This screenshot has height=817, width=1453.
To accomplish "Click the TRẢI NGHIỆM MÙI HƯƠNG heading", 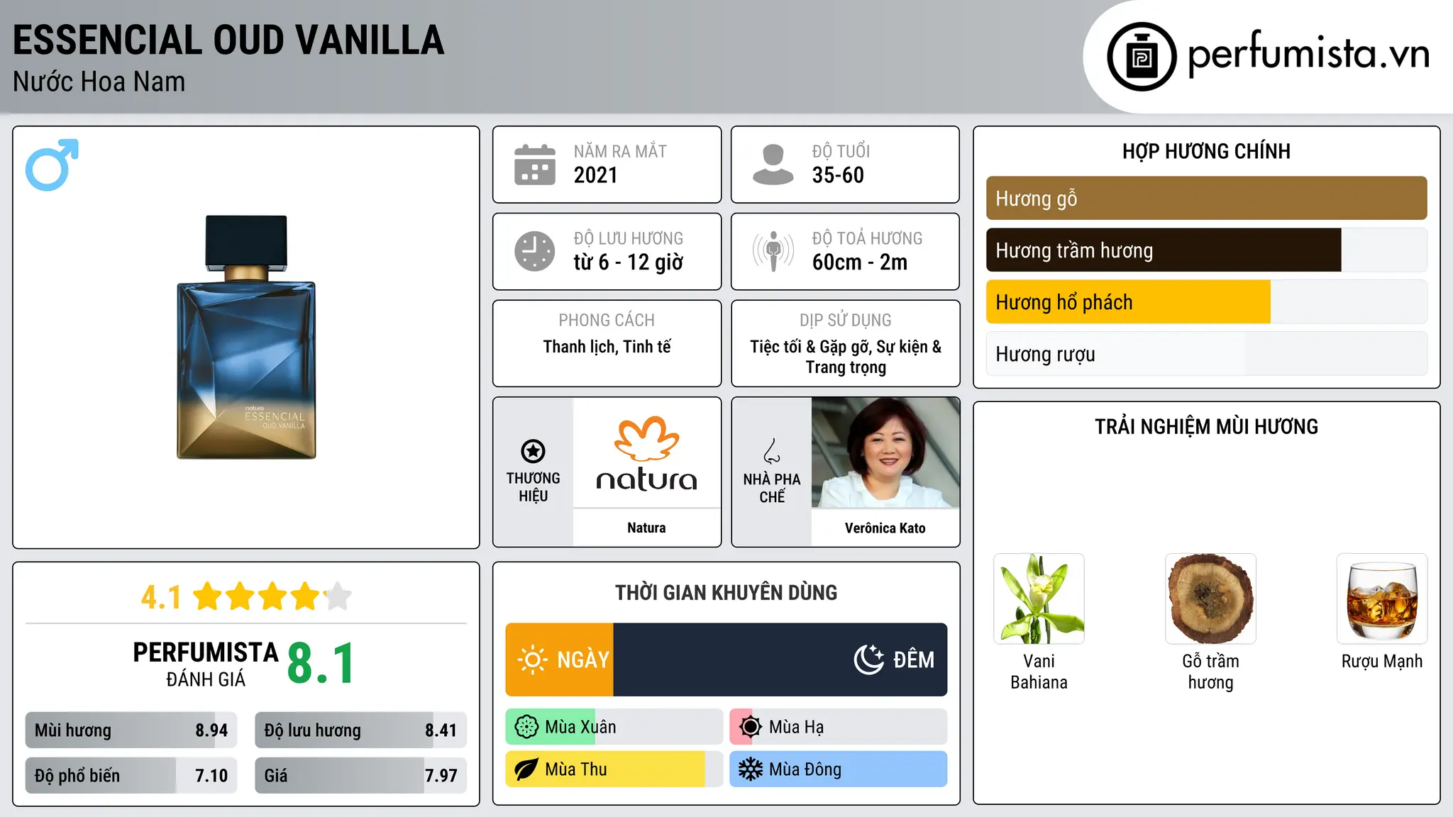I will pos(1206,426).
